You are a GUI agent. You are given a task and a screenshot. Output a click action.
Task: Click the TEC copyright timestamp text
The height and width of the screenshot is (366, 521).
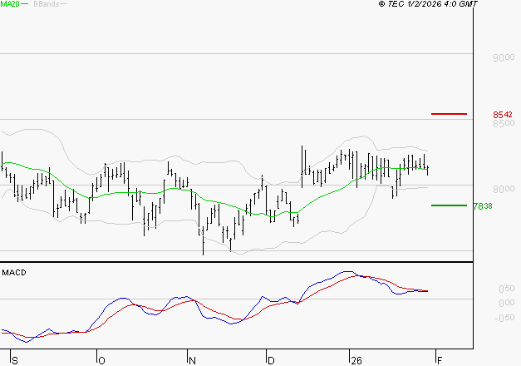pyautogui.click(x=428, y=4)
